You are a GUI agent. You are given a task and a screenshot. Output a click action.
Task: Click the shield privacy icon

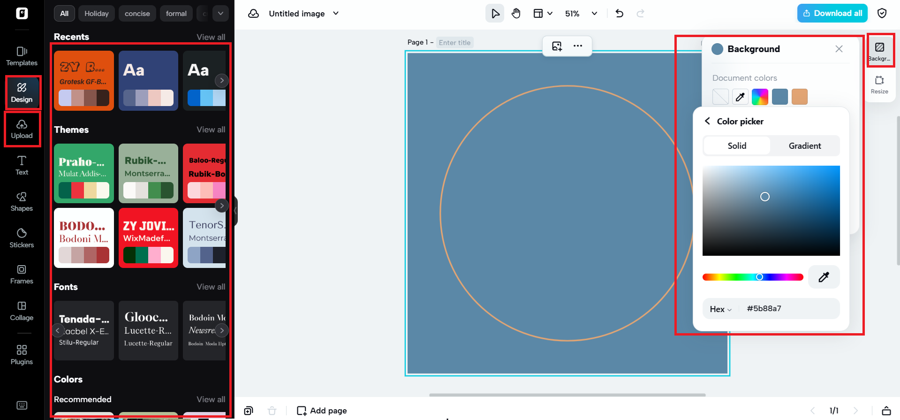(882, 13)
